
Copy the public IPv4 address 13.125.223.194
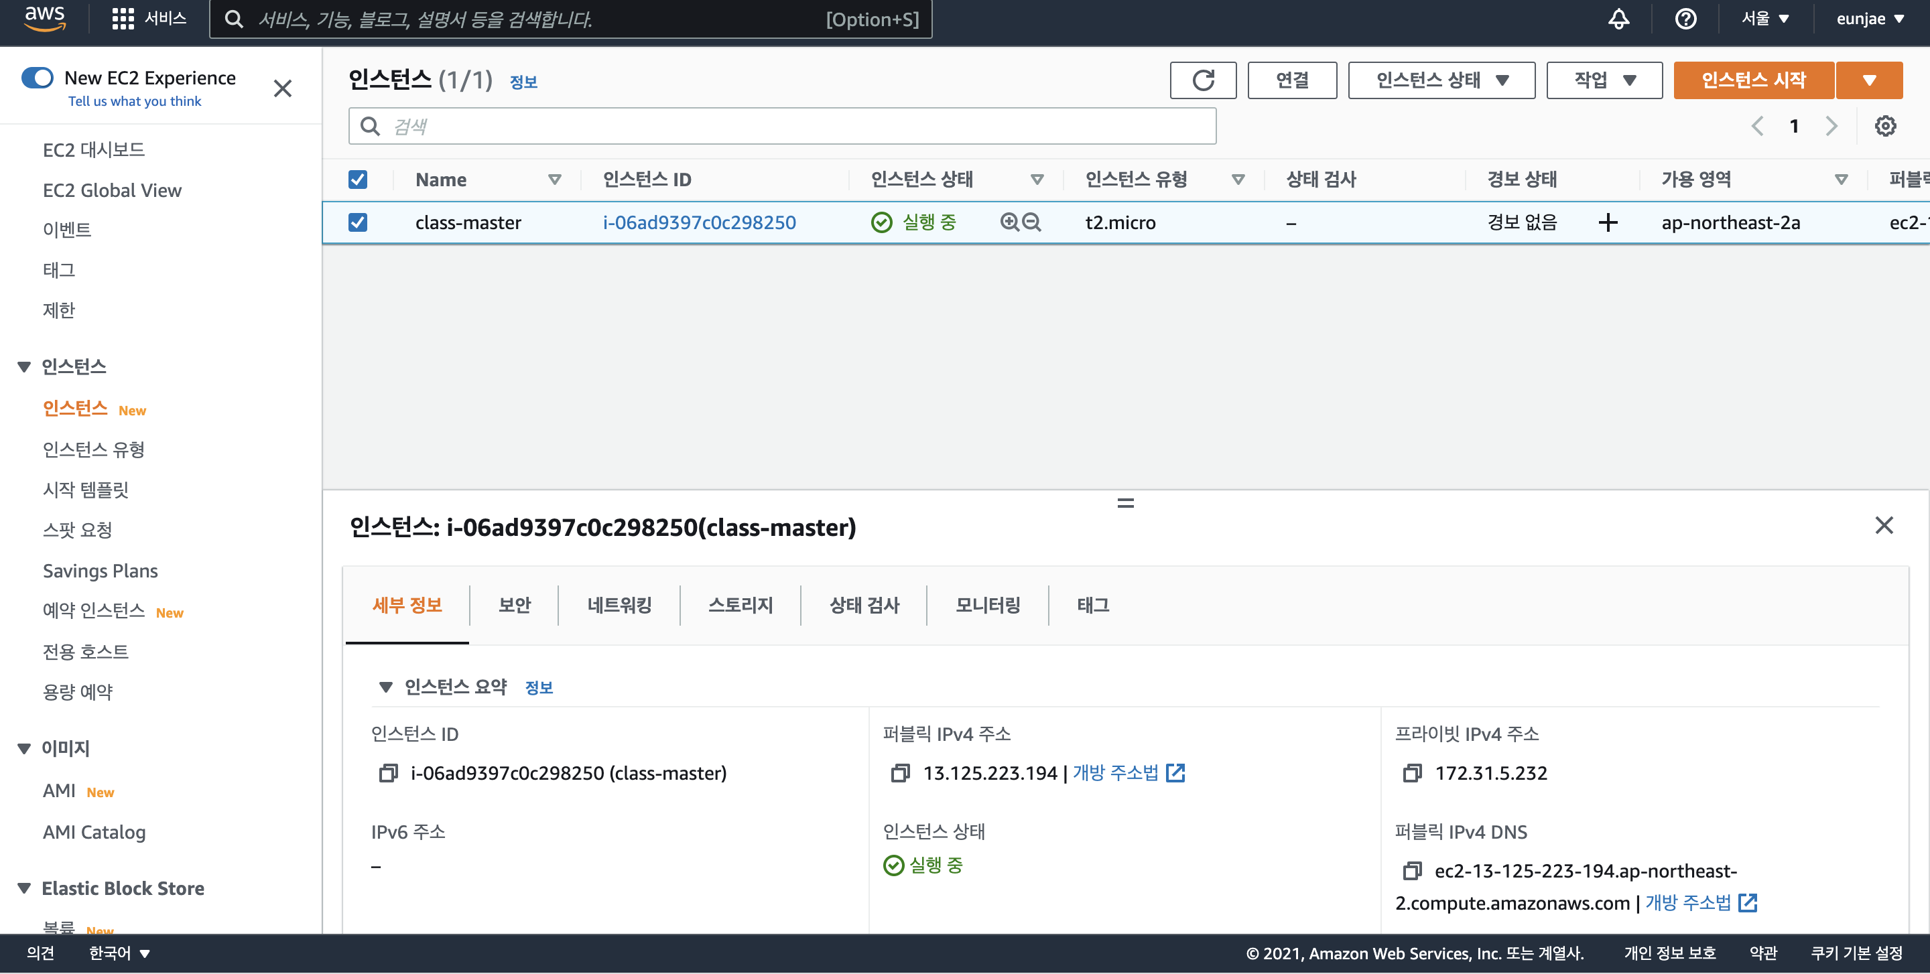(900, 772)
